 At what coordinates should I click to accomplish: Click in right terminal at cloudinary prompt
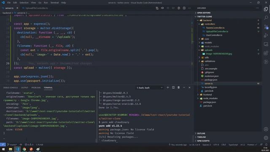pos(109,141)
